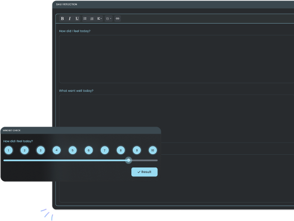Insert a link using the link icon
Viewport: 294px width, 221px height.
(x=117, y=19)
